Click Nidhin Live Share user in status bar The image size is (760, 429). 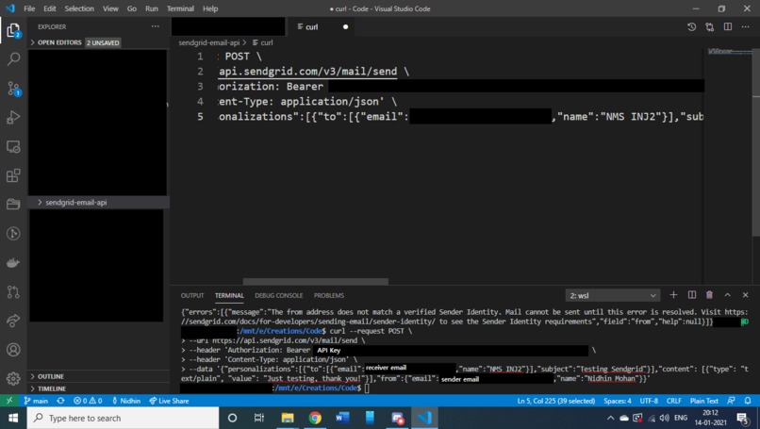[126, 401]
